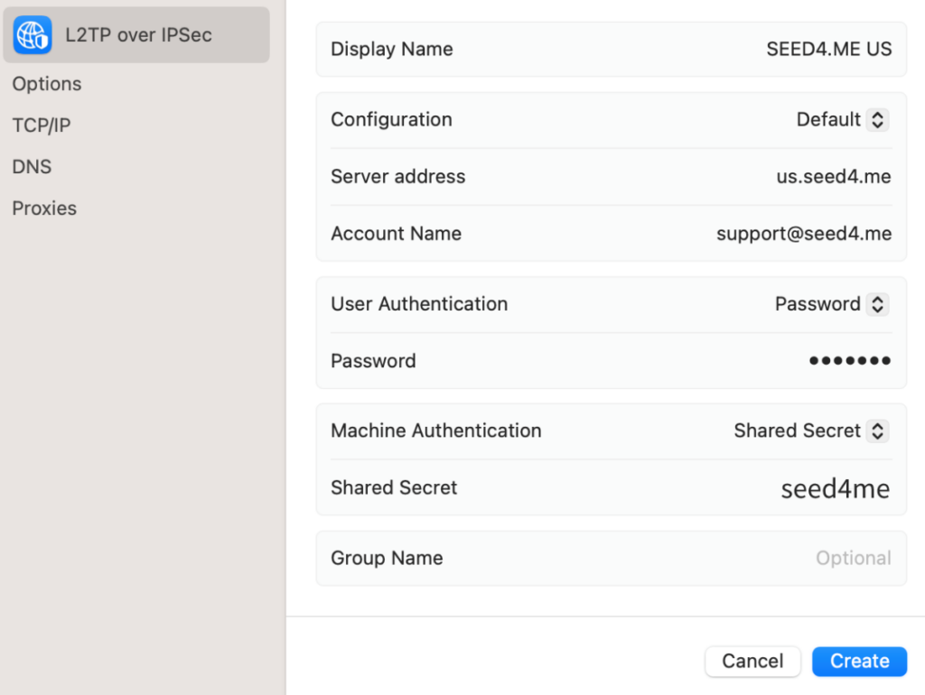
Task: Click the Server address field us.seed4.me
Action: (834, 176)
